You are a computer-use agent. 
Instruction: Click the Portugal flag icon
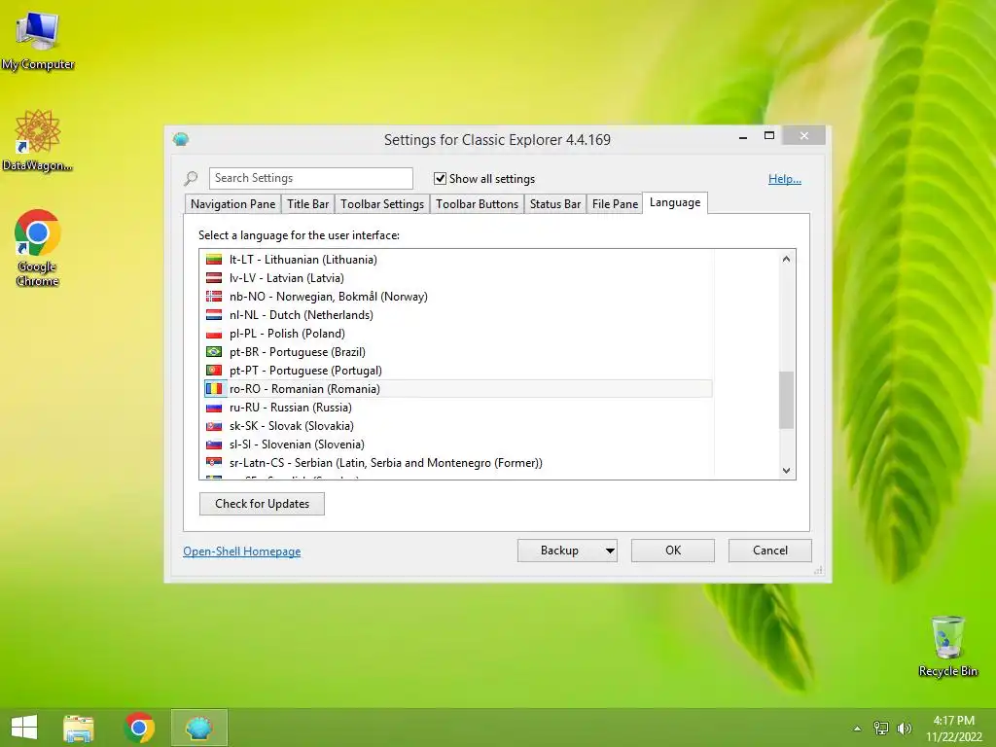pos(214,371)
